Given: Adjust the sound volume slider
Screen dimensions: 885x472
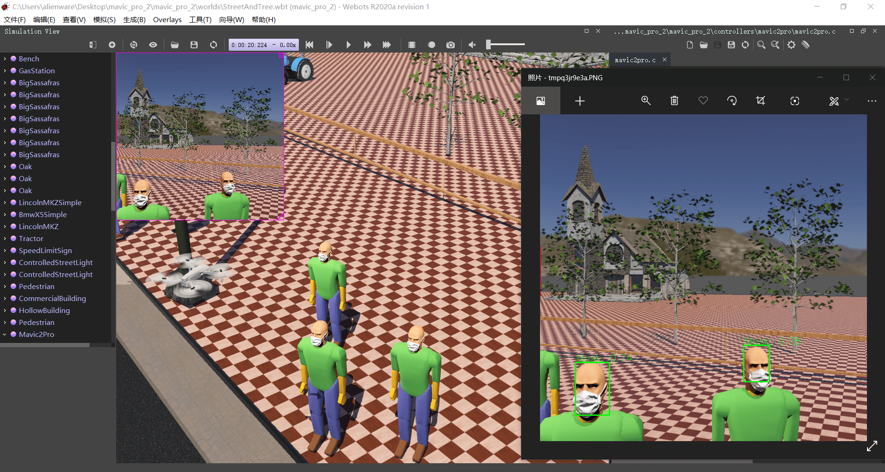Looking at the screenshot, I should [505, 45].
